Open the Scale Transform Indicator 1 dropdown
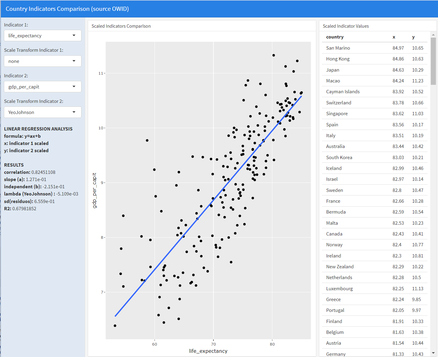438x357 pixels. click(42, 61)
